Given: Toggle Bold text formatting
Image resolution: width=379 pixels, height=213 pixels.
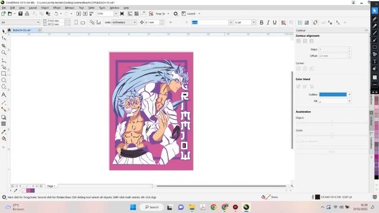Looking at the screenshot, I should [x=261, y=22].
